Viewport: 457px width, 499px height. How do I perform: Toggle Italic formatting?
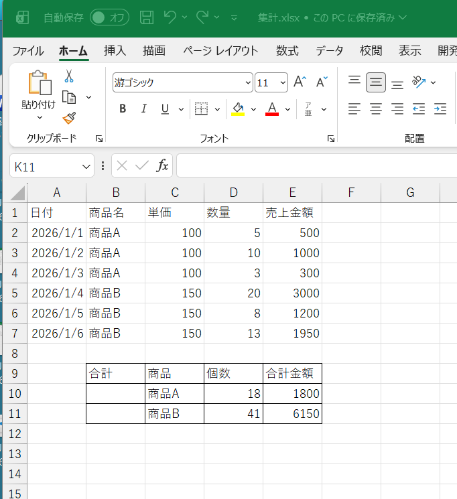click(143, 109)
